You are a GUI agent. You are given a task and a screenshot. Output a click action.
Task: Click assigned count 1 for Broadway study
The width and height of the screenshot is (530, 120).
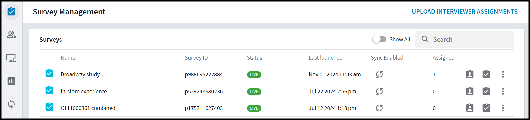click(434, 74)
